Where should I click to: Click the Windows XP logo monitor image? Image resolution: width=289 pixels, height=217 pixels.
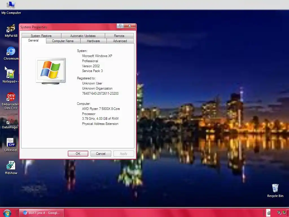tap(51, 71)
